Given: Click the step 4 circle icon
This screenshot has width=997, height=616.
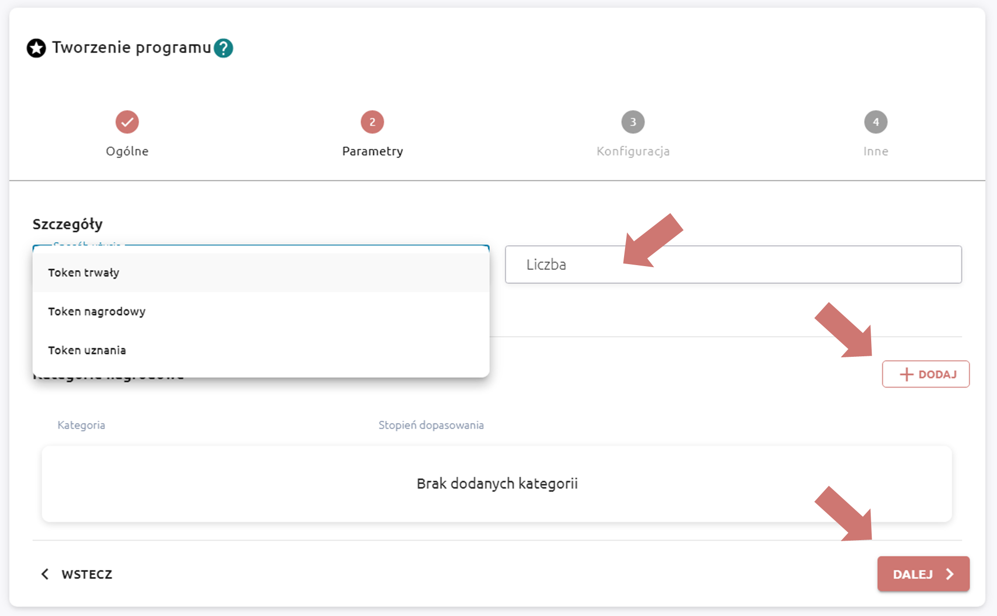Looking at the screenshot, I should [875, 122].
